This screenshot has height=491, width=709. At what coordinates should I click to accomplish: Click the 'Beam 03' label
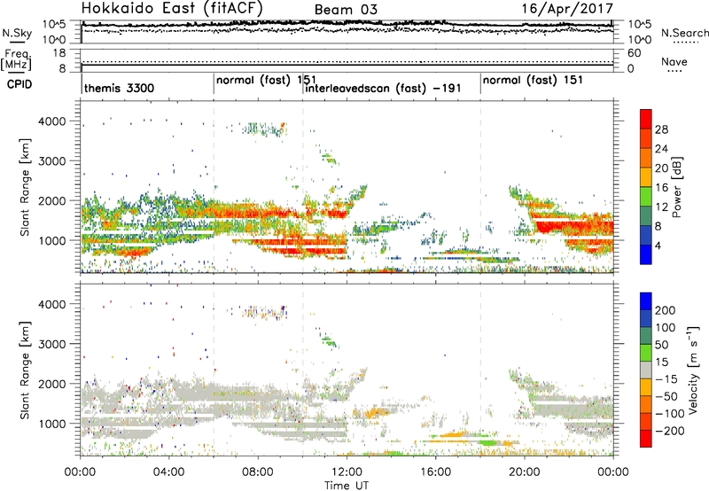pyautogui.click(x=346, y=10)
